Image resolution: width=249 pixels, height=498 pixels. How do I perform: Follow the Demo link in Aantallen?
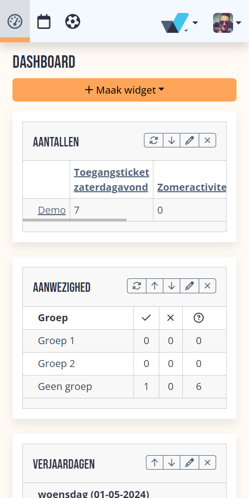52,210
